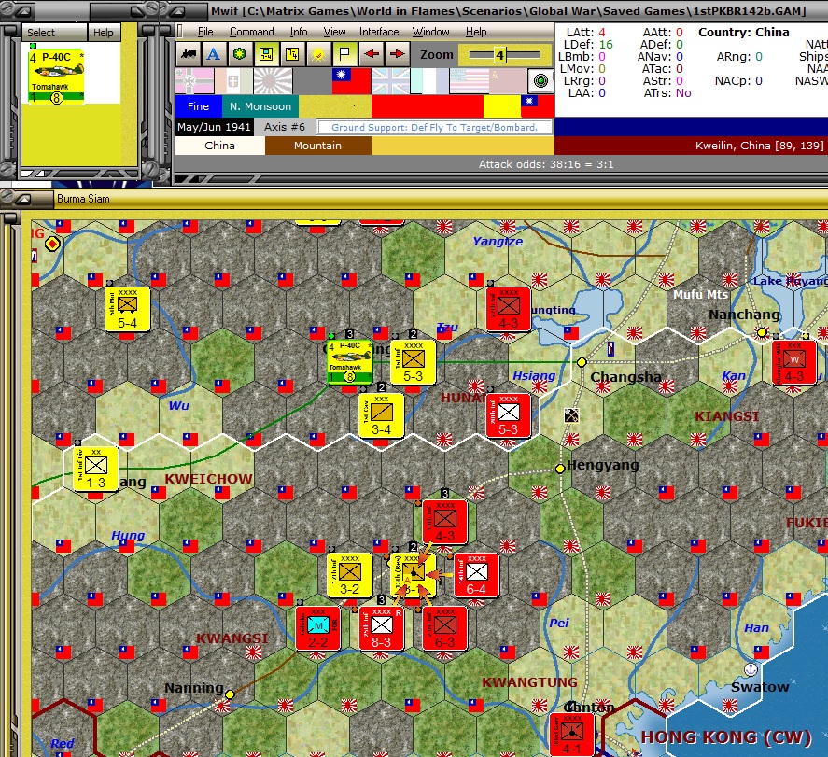The width and height of the screenshot is (828, 757).
Task: Click the P-40C Tomahawk thumbnail in Select panel
Action: pyautogui.click(x=56, y=77)
